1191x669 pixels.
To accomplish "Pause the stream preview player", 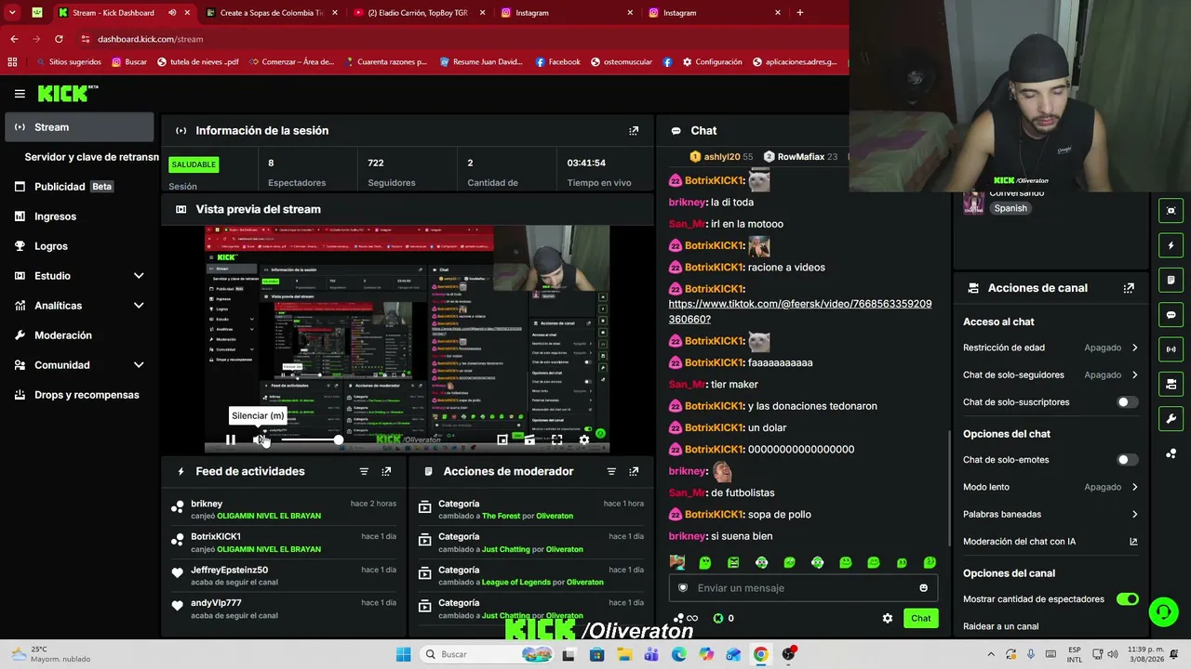I will pyautogui.click(x=231, y=439).
